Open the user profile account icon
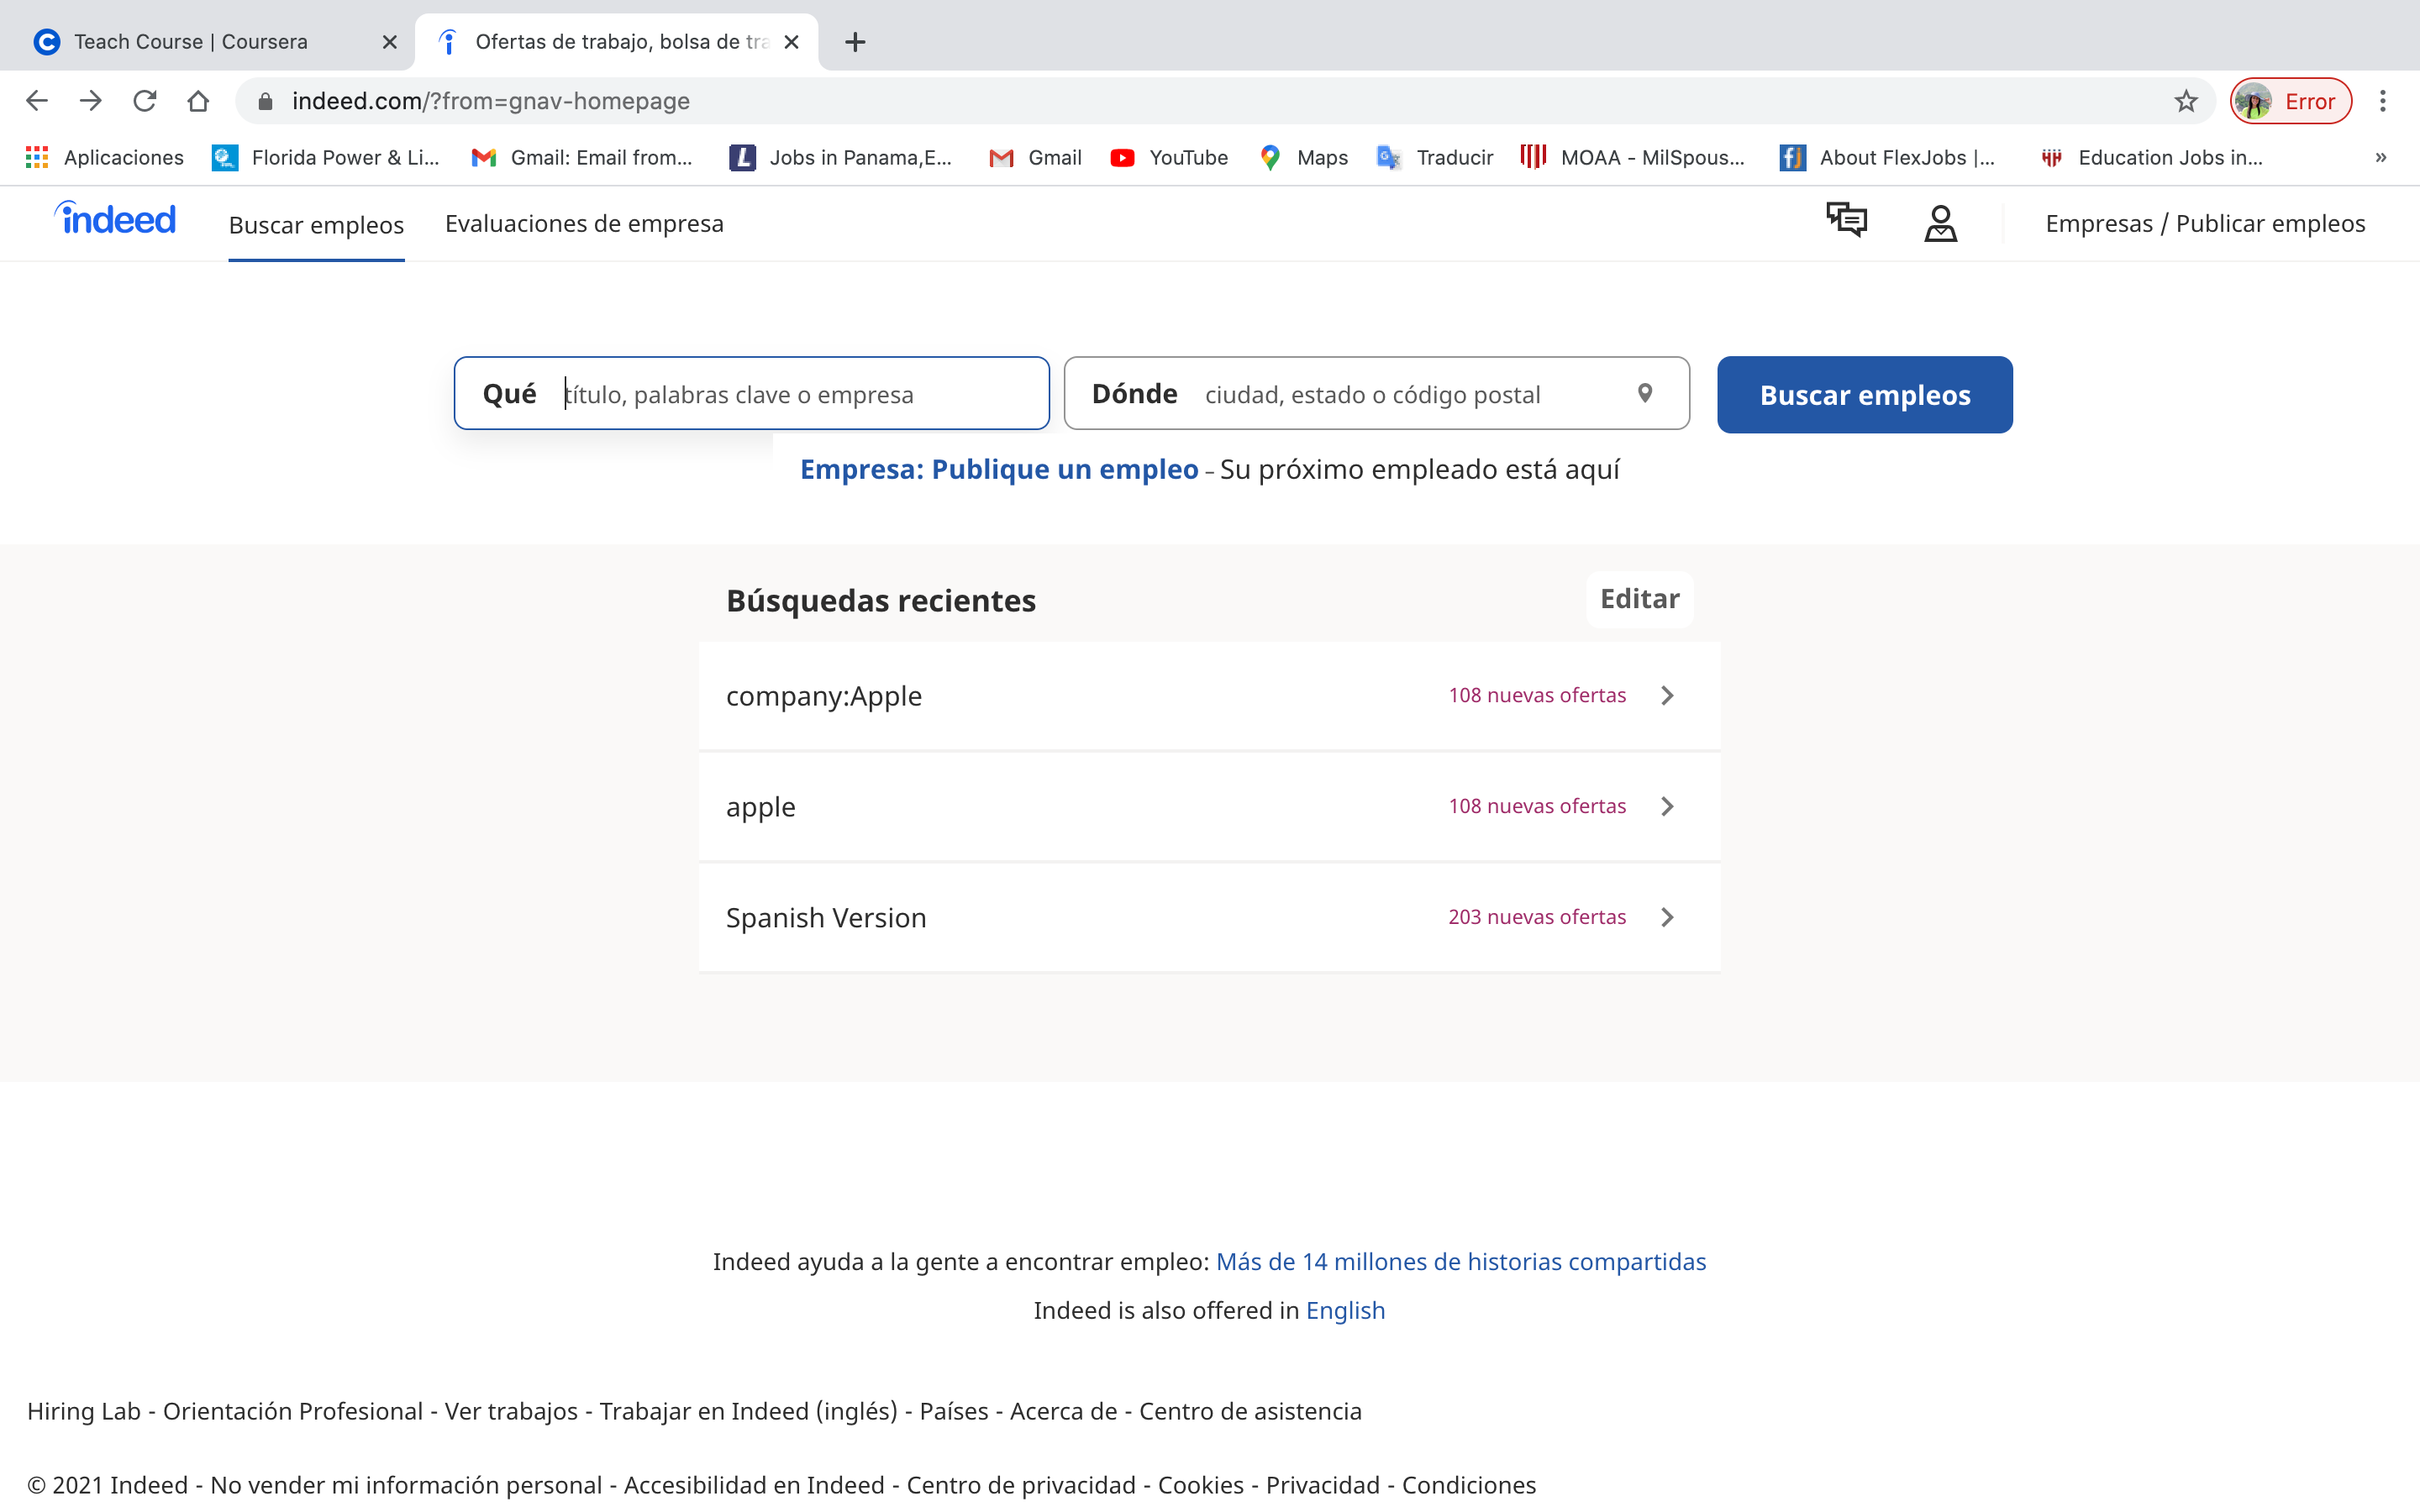 pos(1940,223)
